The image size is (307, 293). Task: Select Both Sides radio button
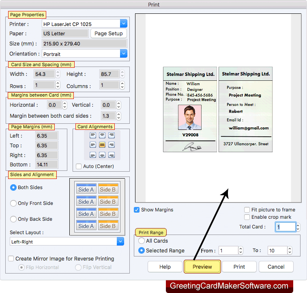pyautogui.click(x=13, y=187)
